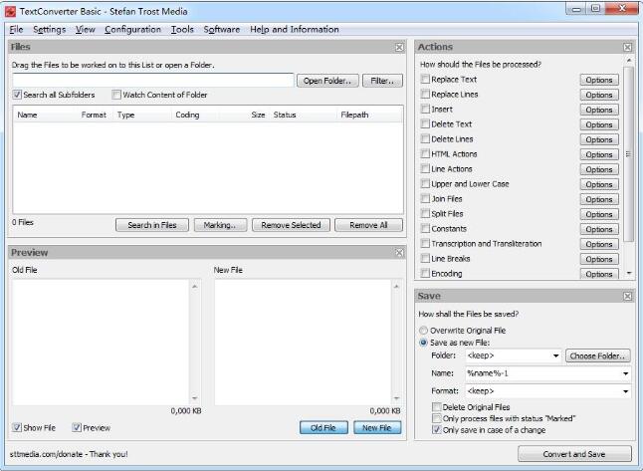643x471 pixels.
Task: Tick the Join Files checkbox
Action: click(x=425, y=198)
